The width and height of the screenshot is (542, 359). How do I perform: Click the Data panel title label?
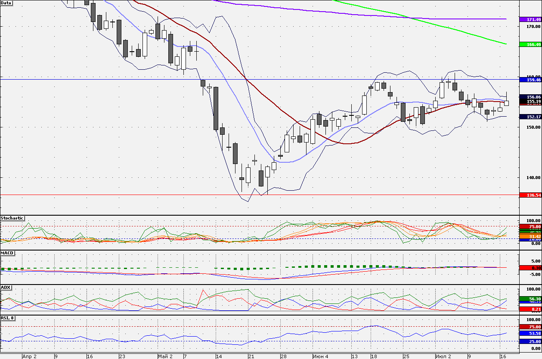(x=6, y=3)
